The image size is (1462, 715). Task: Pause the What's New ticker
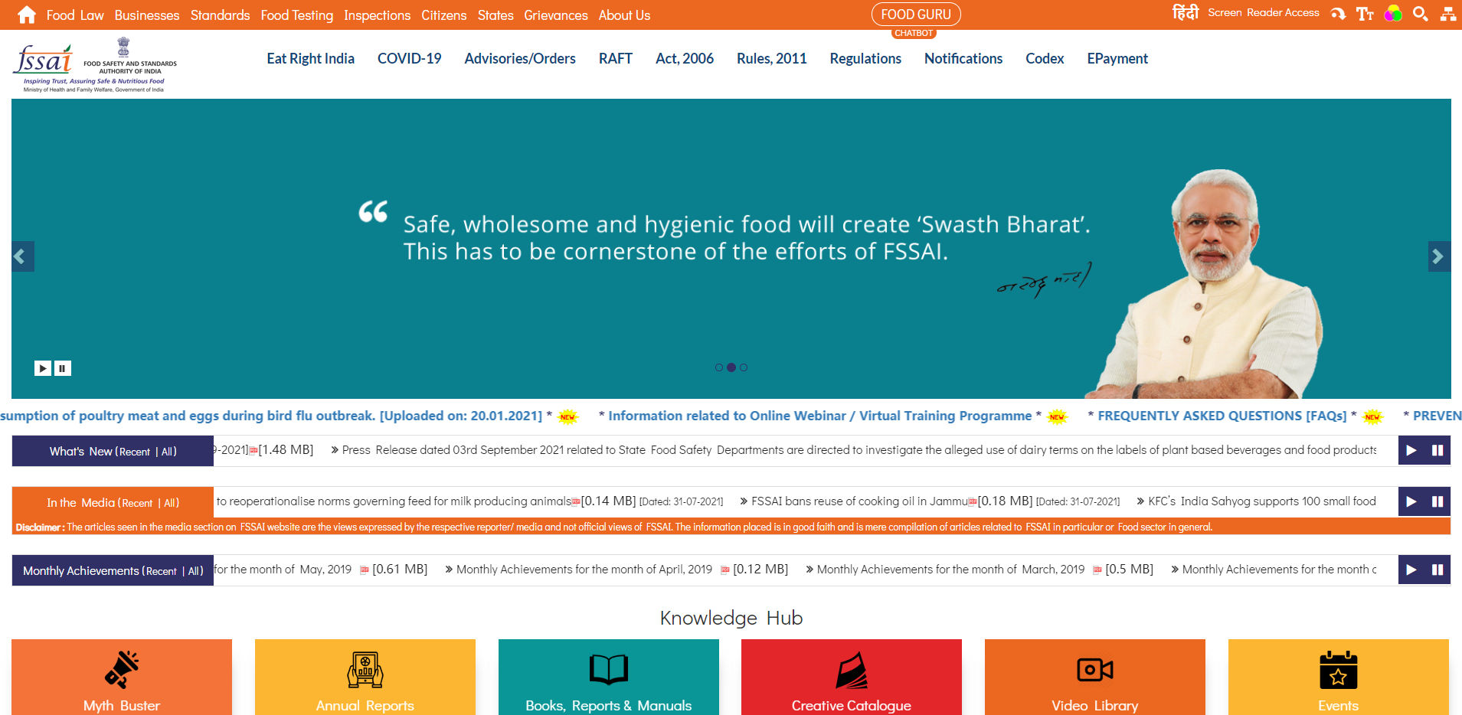point(1437,450)
